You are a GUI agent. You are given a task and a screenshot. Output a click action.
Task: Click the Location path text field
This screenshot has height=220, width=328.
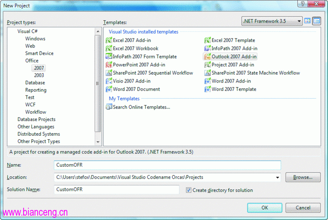click(x=164, y=177)
